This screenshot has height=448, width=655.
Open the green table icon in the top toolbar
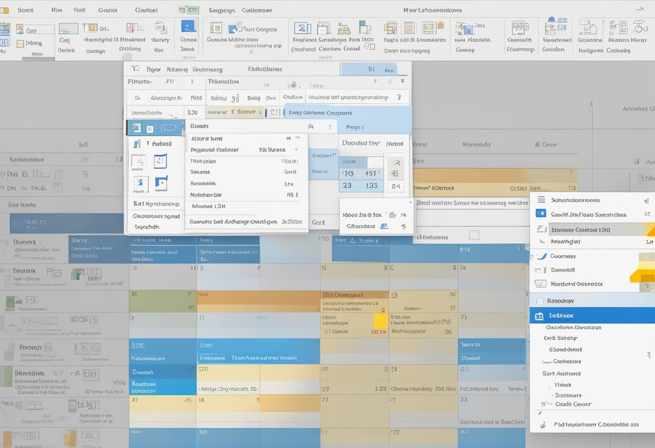coord(193,9)
